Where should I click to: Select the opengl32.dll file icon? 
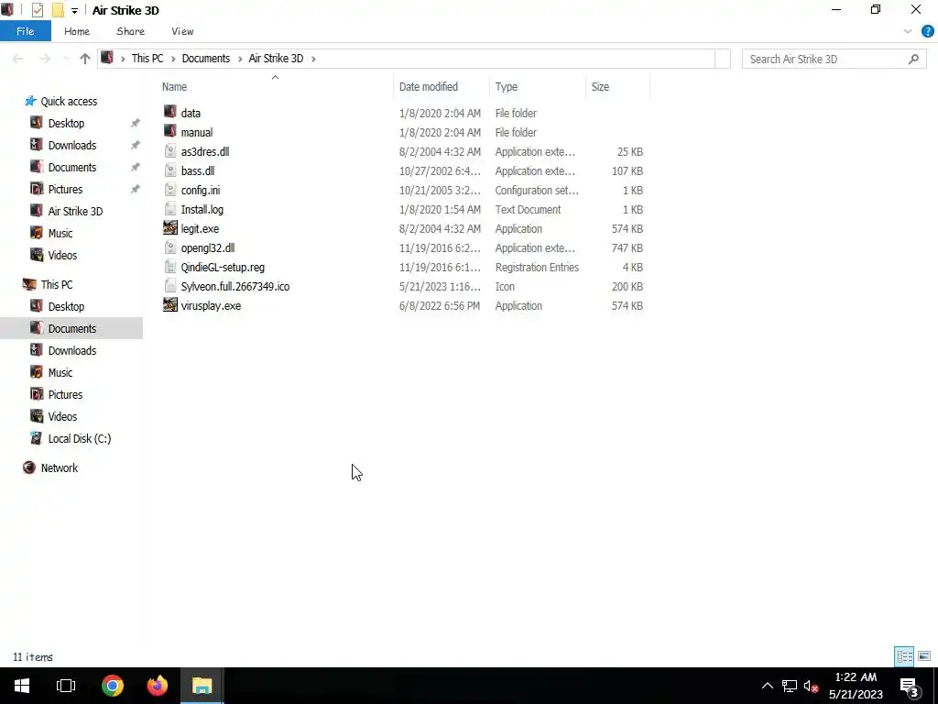170,247
